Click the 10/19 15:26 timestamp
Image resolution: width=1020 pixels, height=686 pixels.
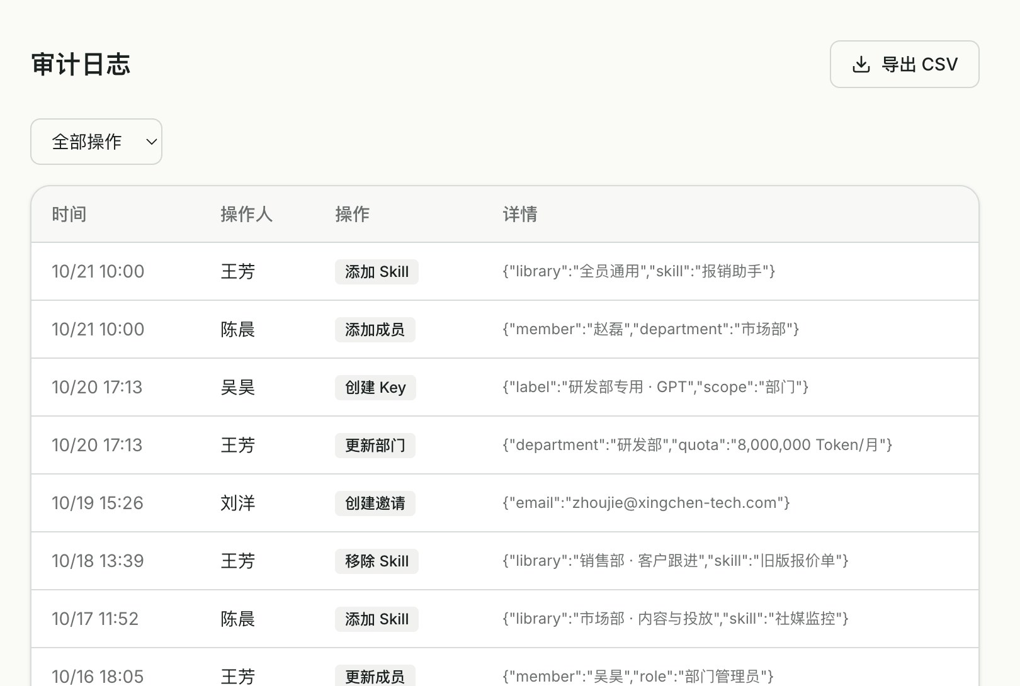tap(98, 503)
